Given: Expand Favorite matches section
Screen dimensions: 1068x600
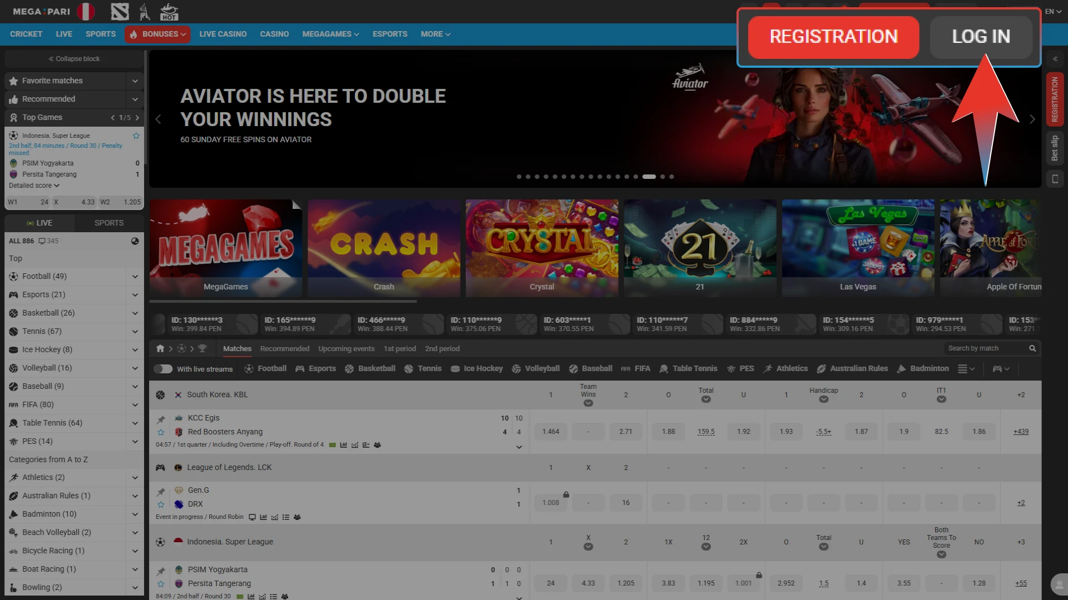Looking at the screenshot, I should pyautogui.click(x=135, y=81).
